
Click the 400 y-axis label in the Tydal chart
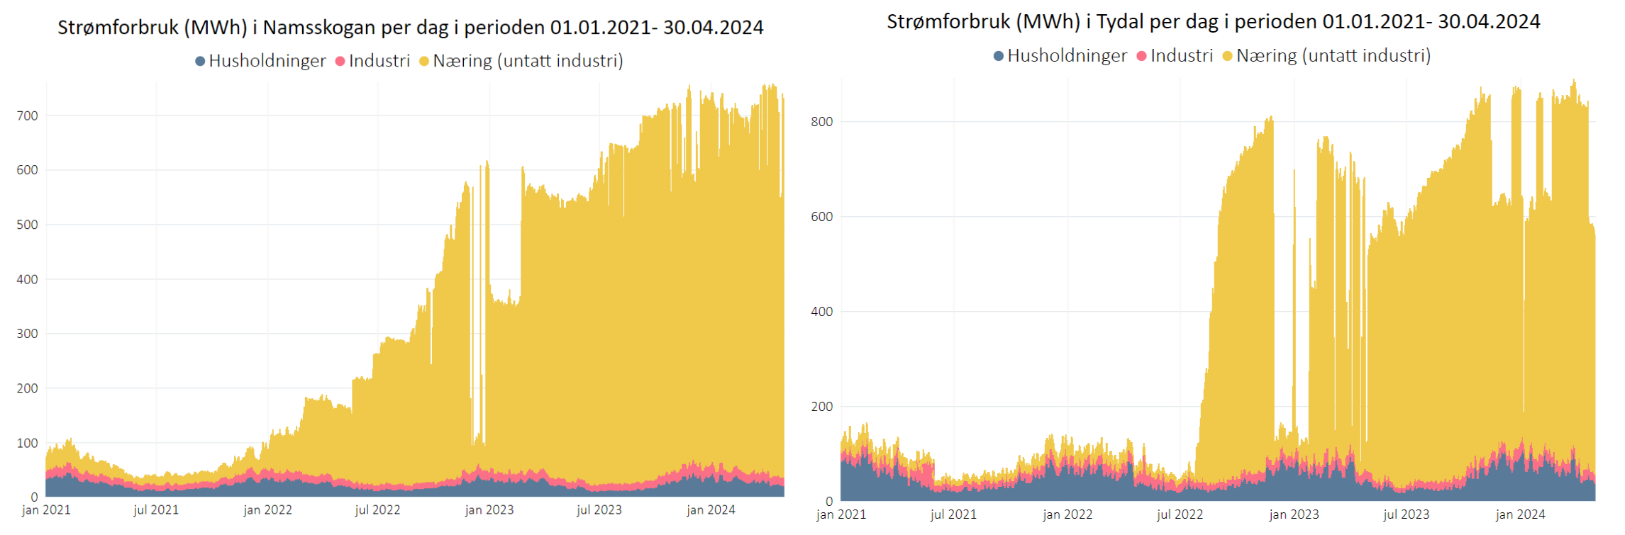822,312
